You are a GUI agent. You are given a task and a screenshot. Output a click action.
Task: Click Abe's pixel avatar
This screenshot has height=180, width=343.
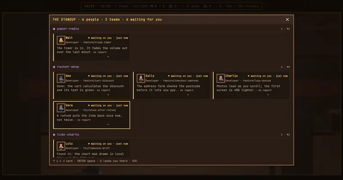(x=61, y=78)
